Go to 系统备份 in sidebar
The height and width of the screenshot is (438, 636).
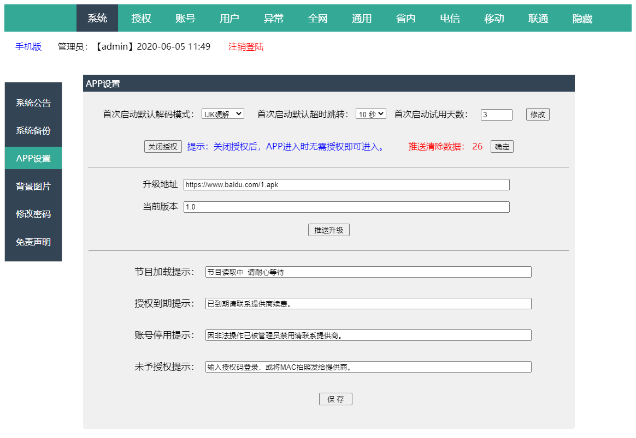[33, 131]
